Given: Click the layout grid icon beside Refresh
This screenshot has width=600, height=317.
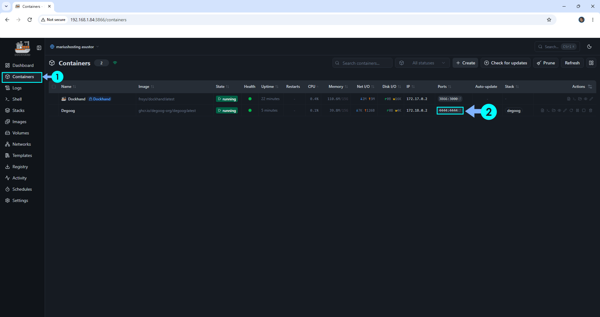Looking at the screenshot, I should 591,63.
